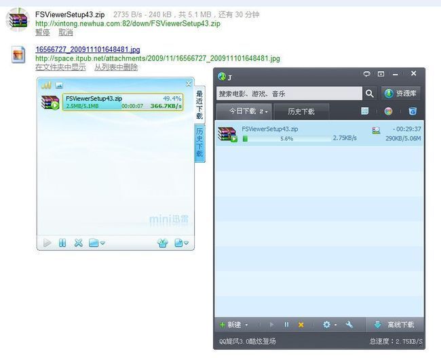Click the jpg file icon in download list
Viewport: 441px width, 358px height.
[x=18, y=54]
